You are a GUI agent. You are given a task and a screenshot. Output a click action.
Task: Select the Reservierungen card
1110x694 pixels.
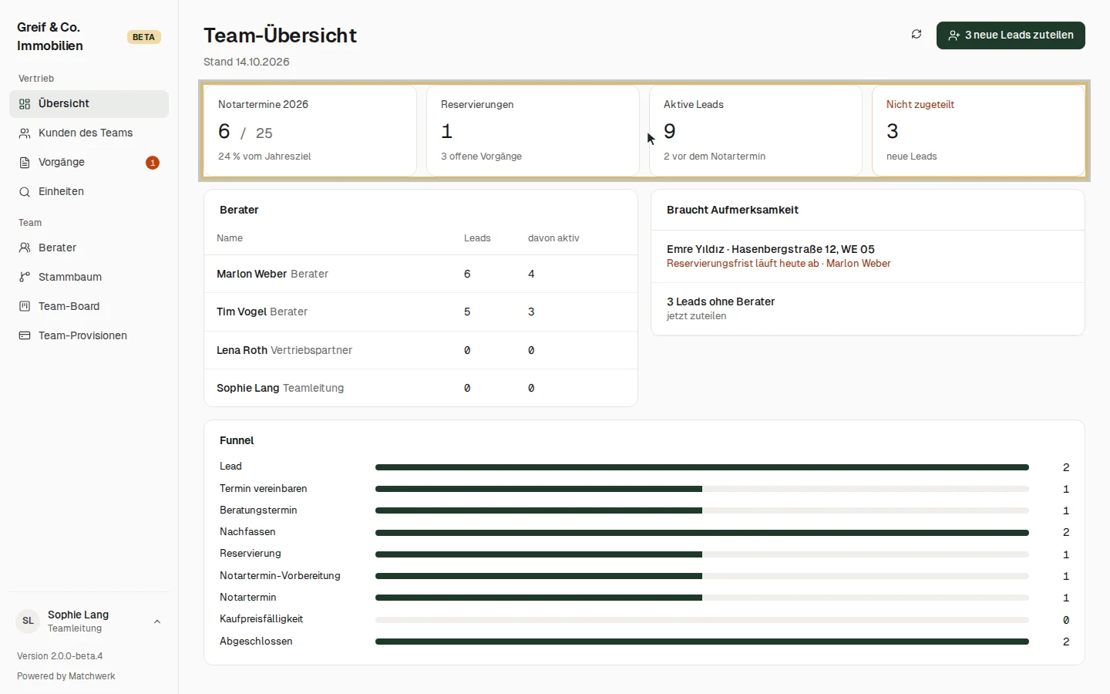533,130
